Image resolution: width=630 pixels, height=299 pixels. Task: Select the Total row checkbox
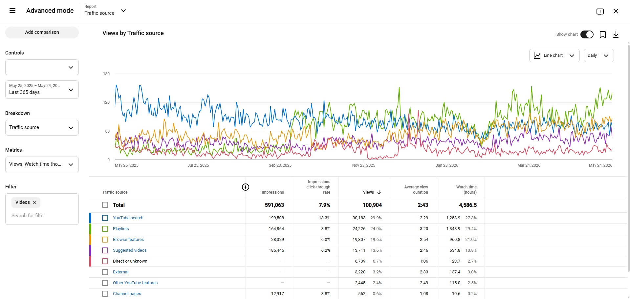click(x=105, y=205)
